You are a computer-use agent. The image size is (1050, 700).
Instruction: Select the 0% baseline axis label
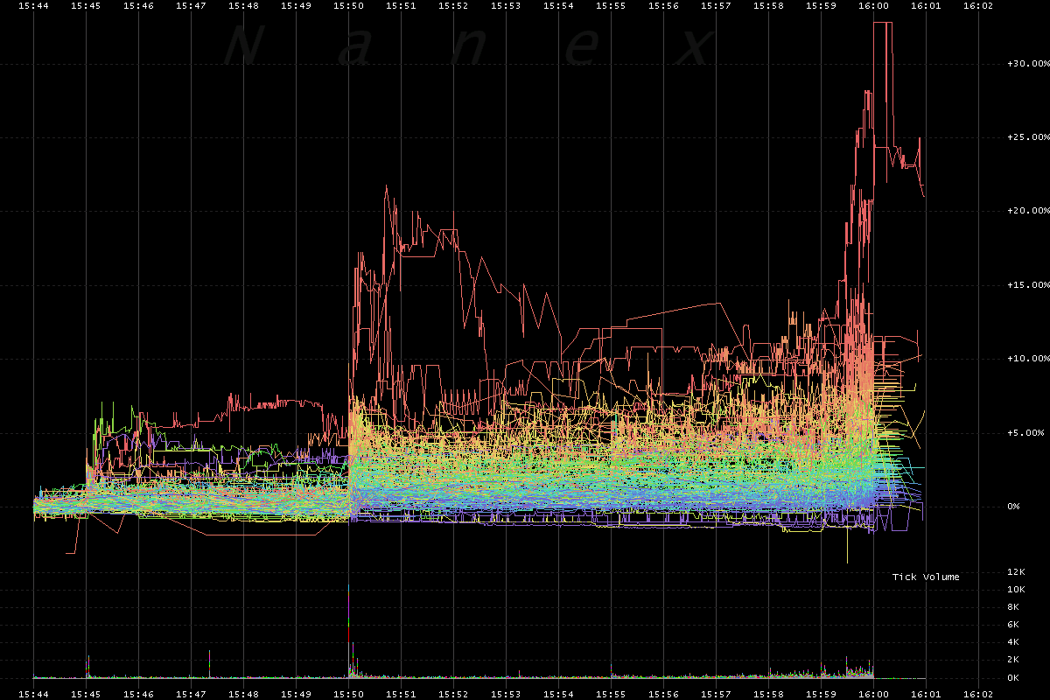(1015, 507)
